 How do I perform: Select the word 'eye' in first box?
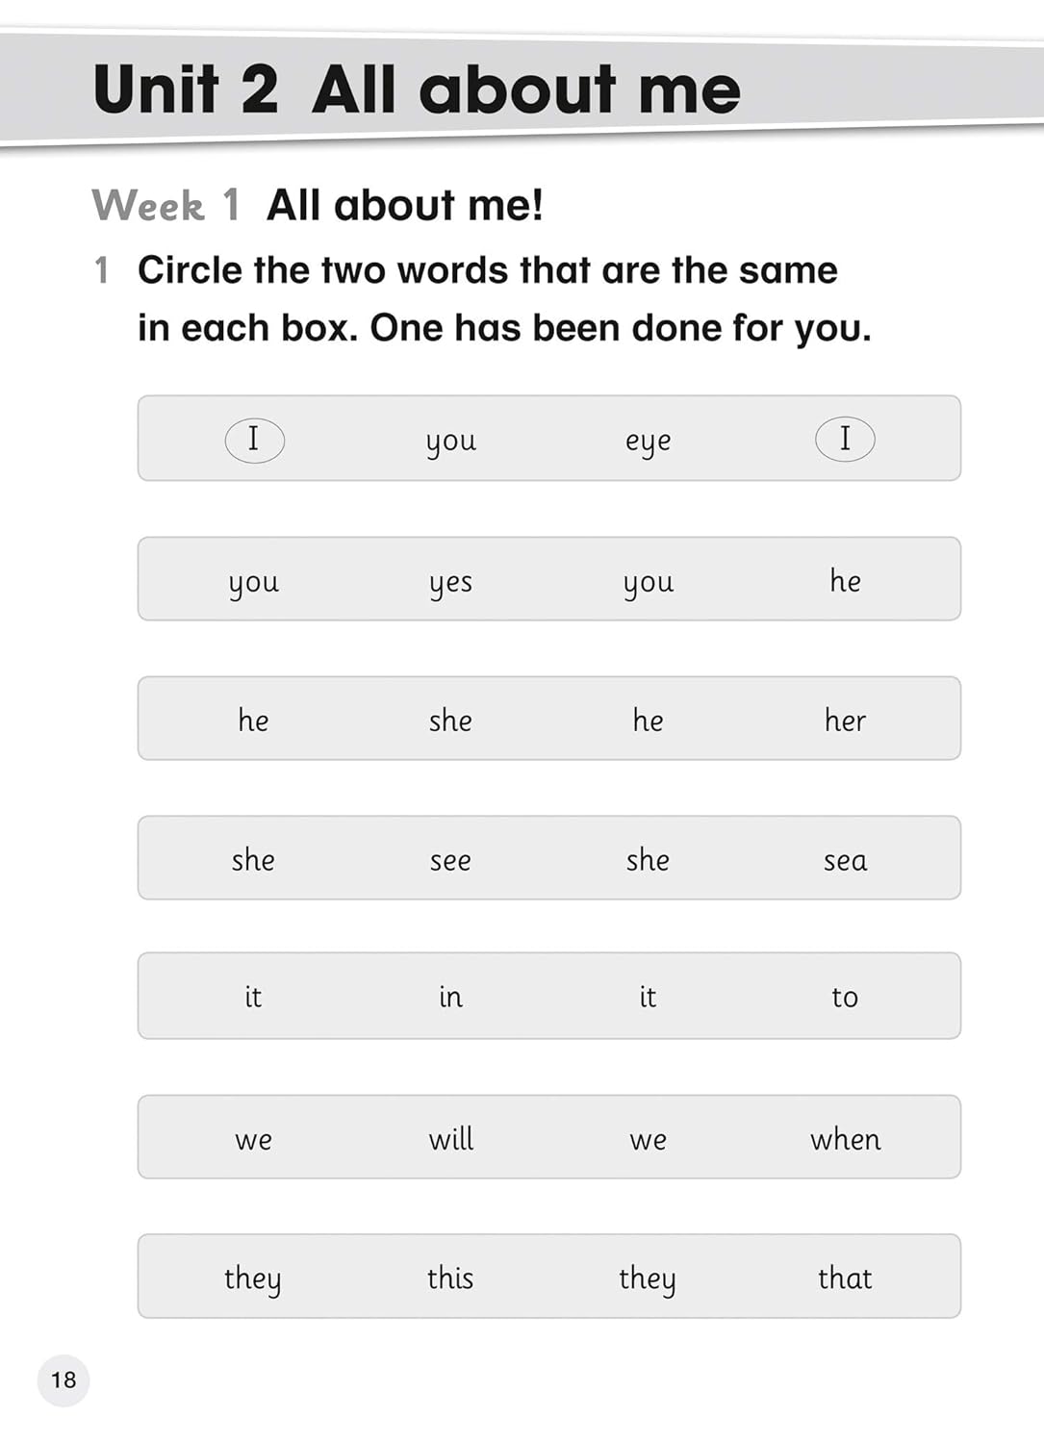click(648, 442)
